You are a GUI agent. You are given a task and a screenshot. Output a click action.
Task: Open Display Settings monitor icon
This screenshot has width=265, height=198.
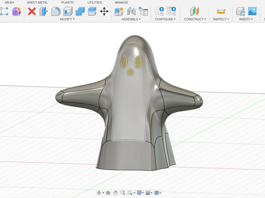tap(139, 193)
